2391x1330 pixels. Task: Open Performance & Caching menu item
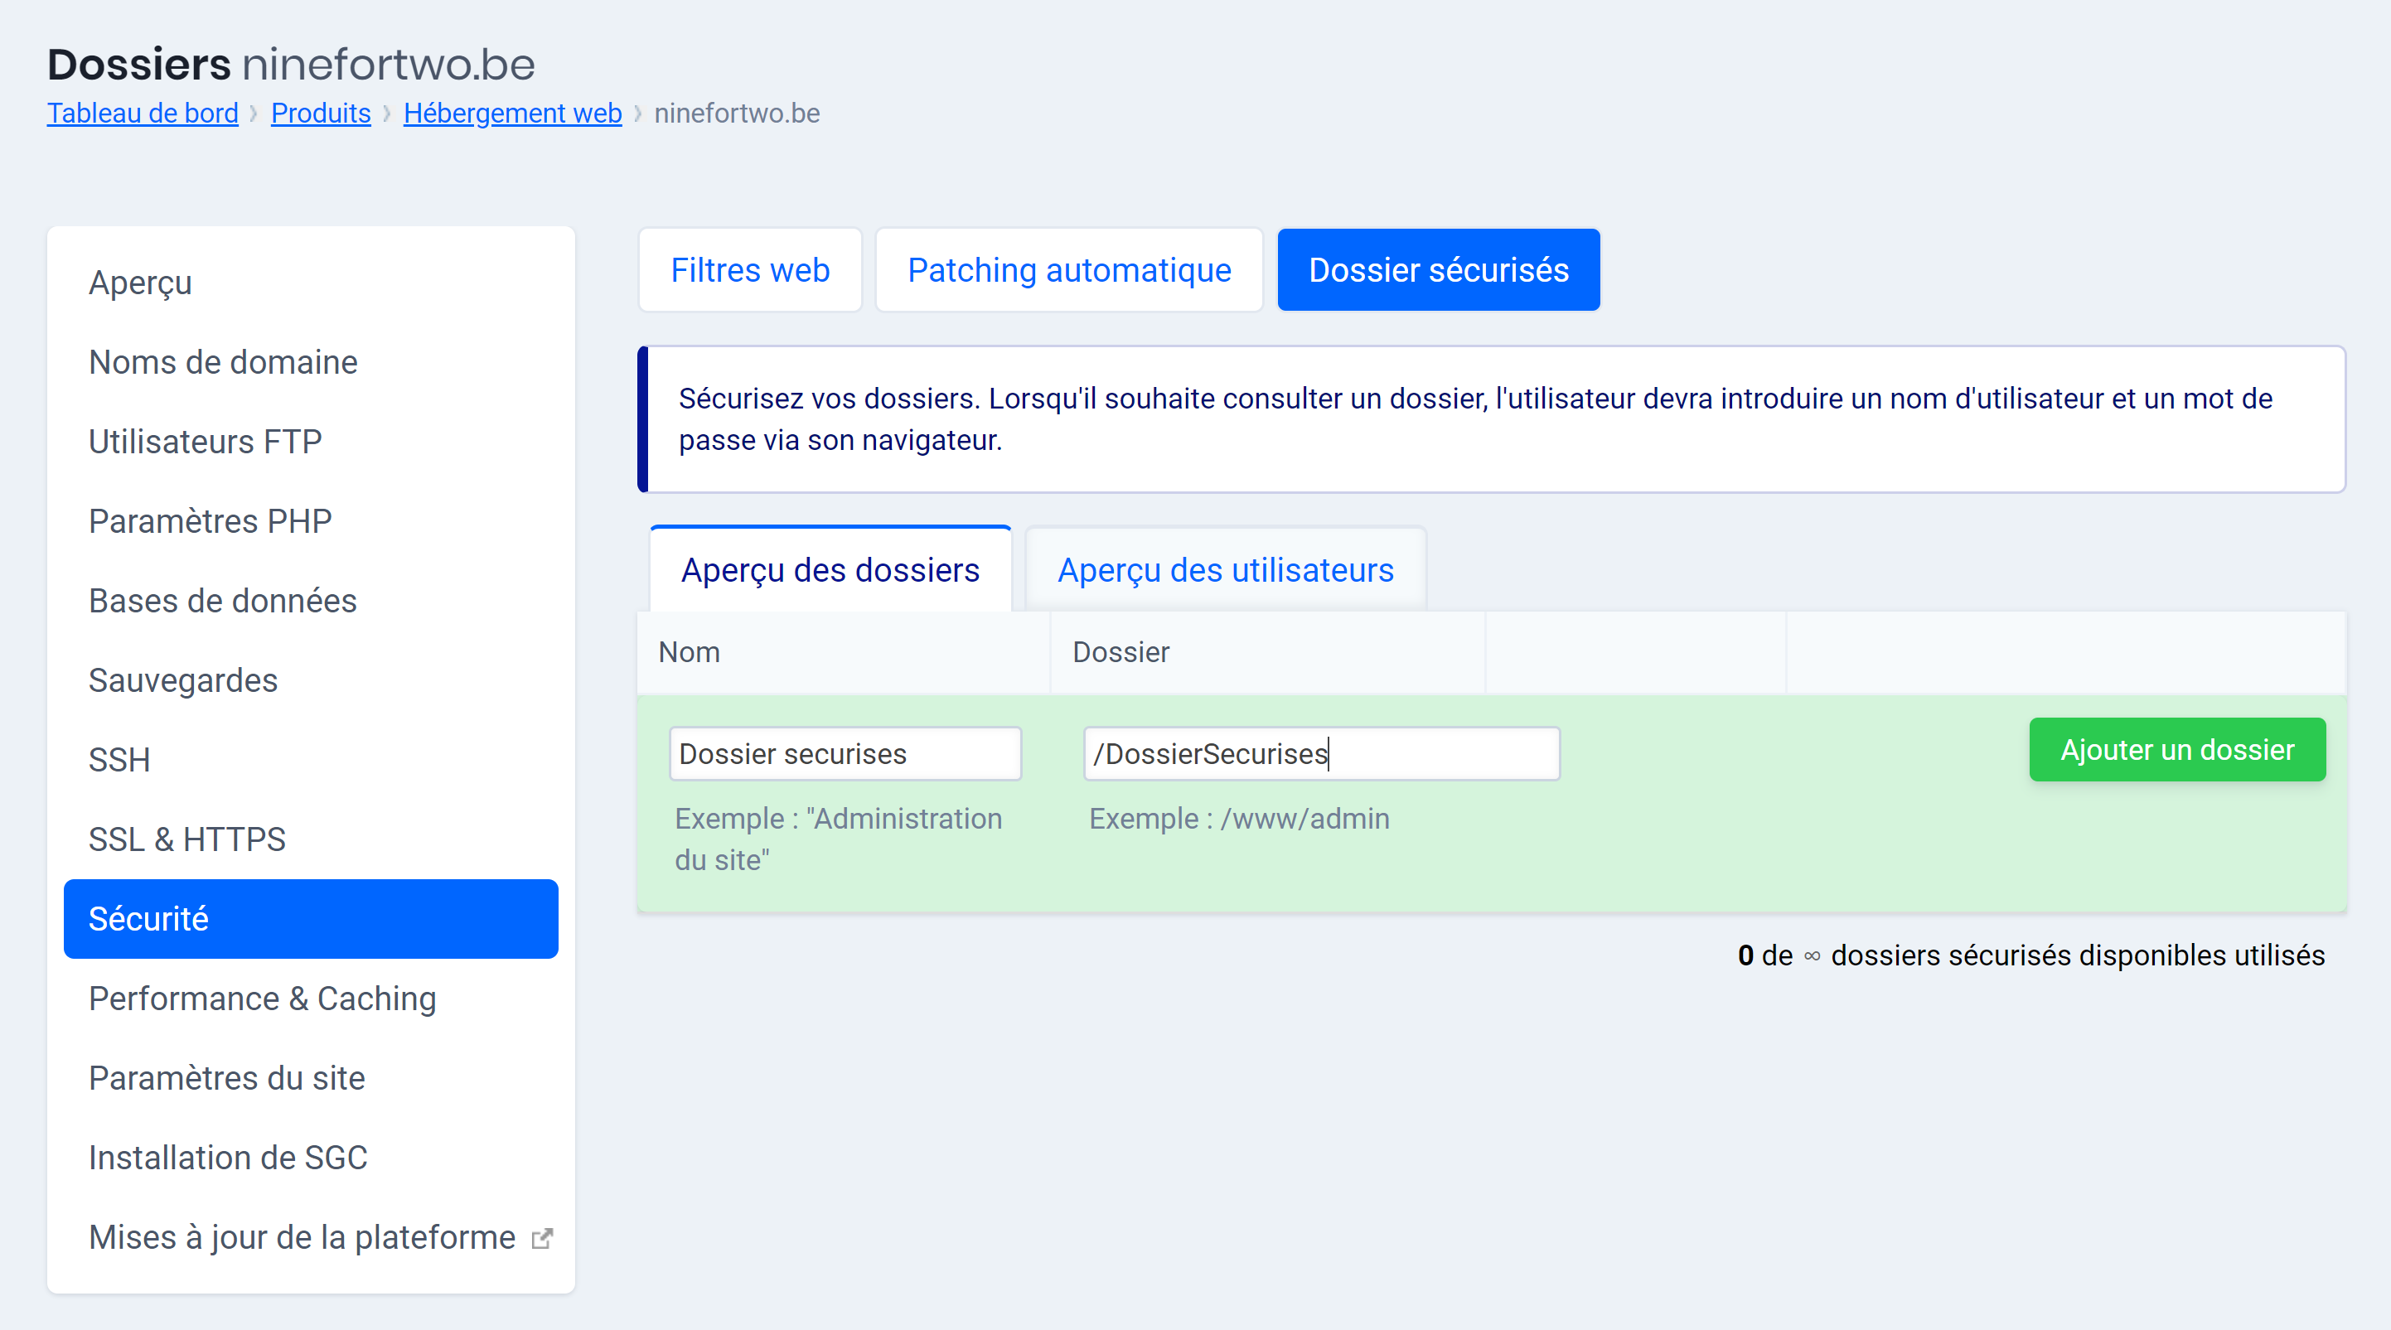tap(262, 999)
